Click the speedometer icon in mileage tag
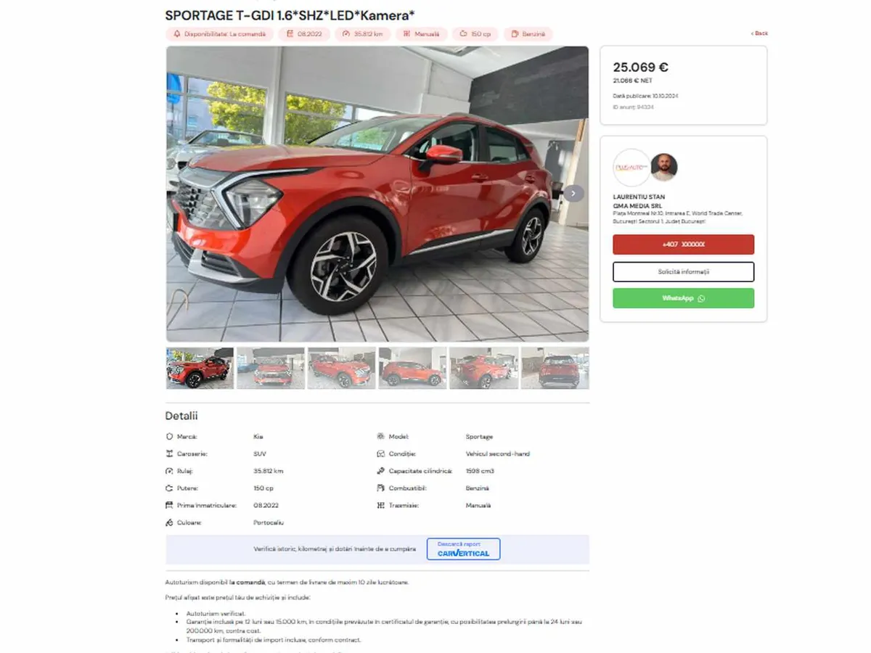This screenshot has width=871, height=653. 346,34
